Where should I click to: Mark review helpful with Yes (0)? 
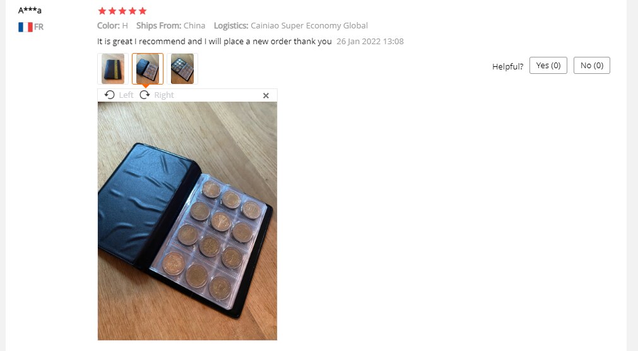pyautogui.click(x=548, y=66)
